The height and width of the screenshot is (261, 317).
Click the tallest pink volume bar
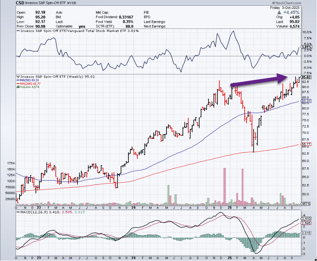click(224, 185)
